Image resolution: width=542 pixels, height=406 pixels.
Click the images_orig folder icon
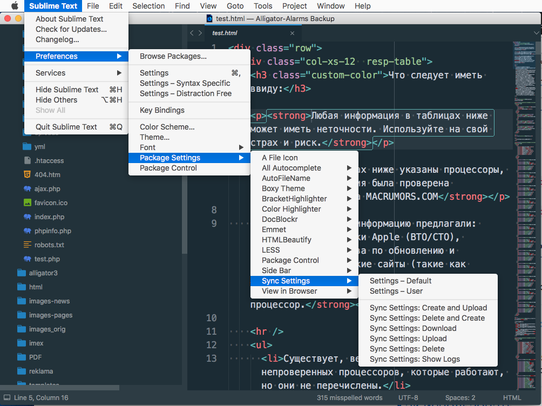[x=22, y=329]
